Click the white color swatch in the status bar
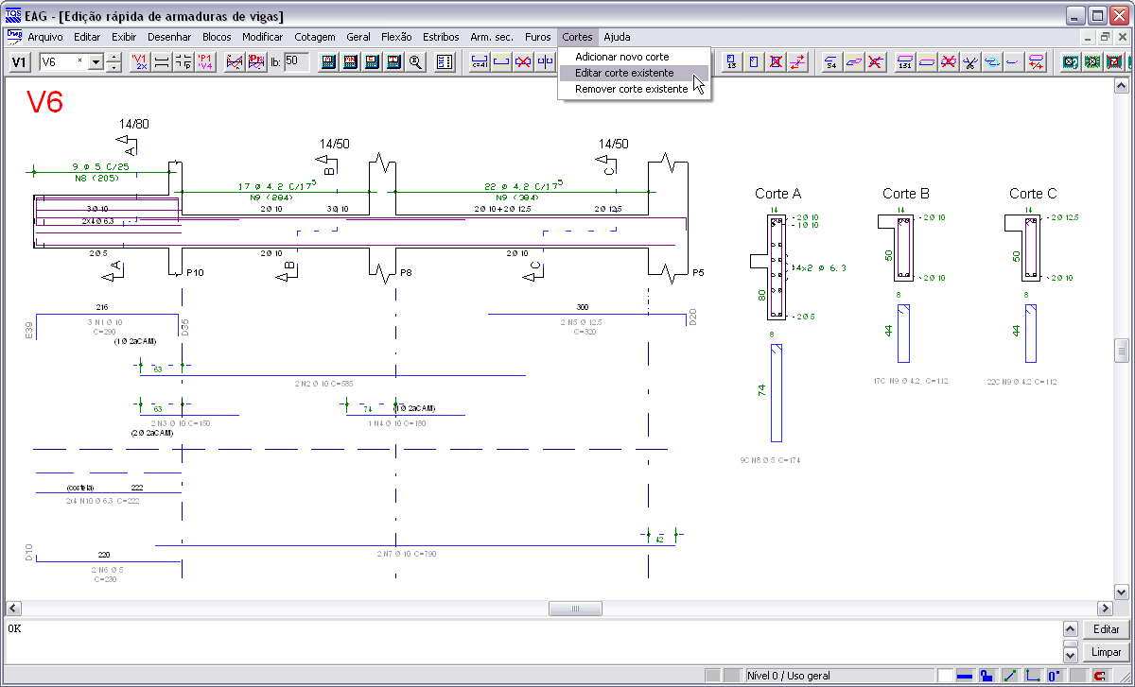 tap(945, 676)
